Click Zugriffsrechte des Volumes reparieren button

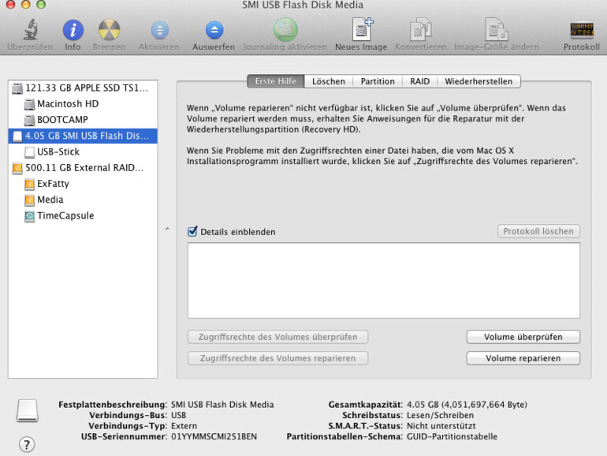(278, 358)
